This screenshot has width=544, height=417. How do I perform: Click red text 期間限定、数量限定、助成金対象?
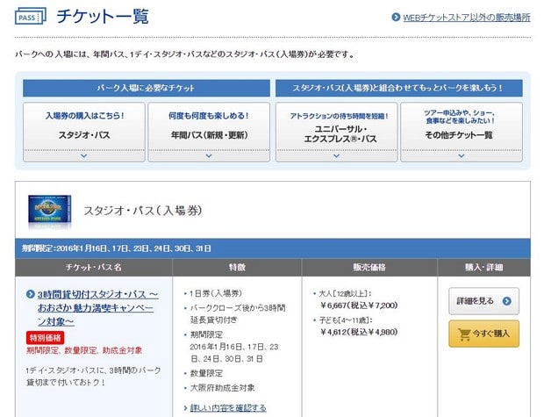point(84,350)
